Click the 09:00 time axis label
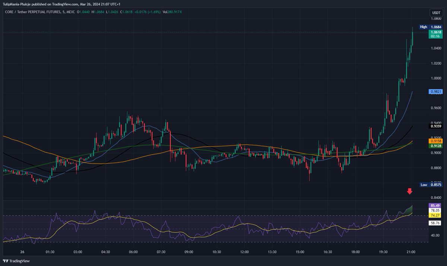Viewport: 447px width, 266px height. 189,252
